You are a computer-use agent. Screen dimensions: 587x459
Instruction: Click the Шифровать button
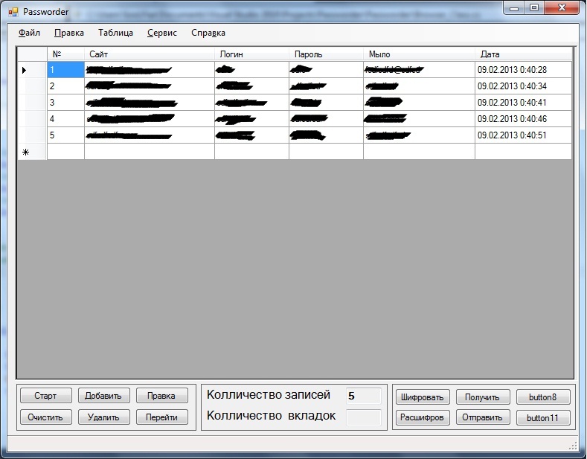tap(423, 397)
